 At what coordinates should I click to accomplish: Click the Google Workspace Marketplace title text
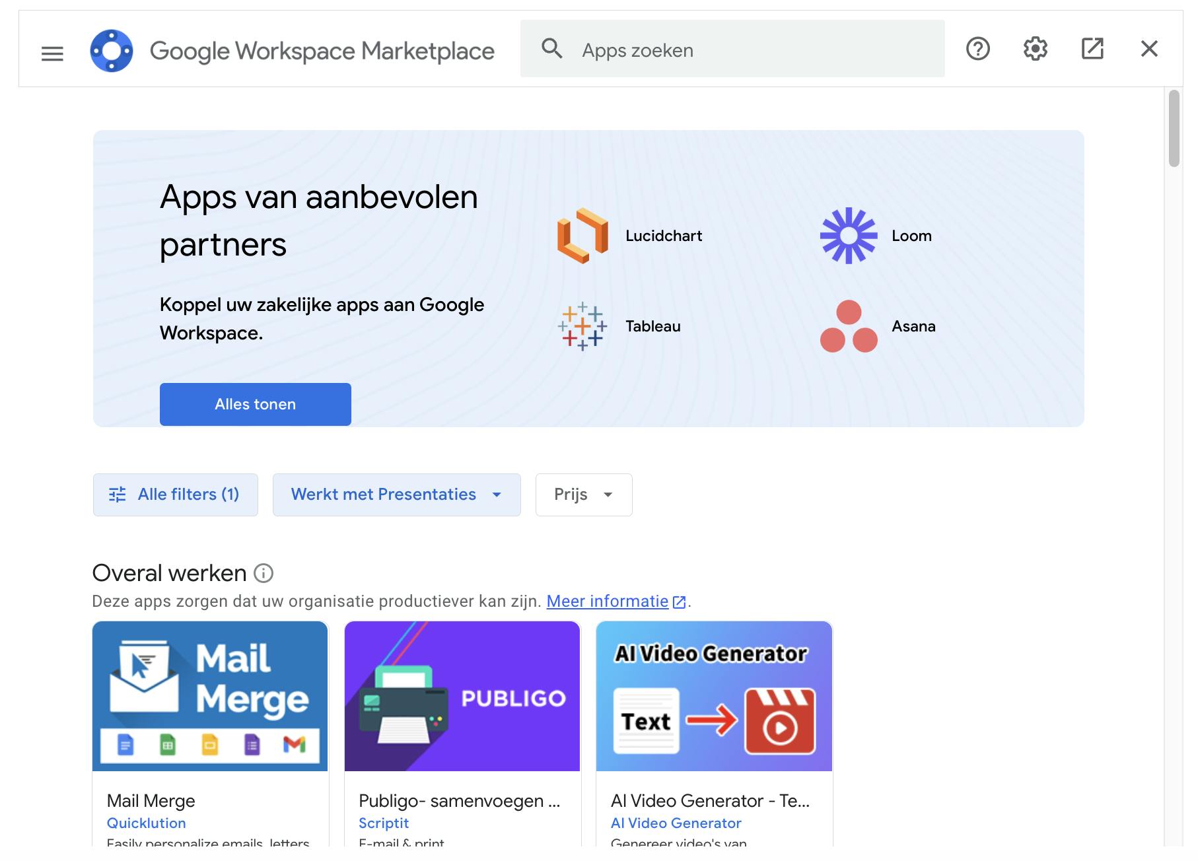322,51
